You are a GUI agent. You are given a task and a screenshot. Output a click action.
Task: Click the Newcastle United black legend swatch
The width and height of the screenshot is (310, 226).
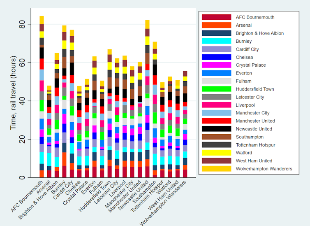[x=217, y=129]
